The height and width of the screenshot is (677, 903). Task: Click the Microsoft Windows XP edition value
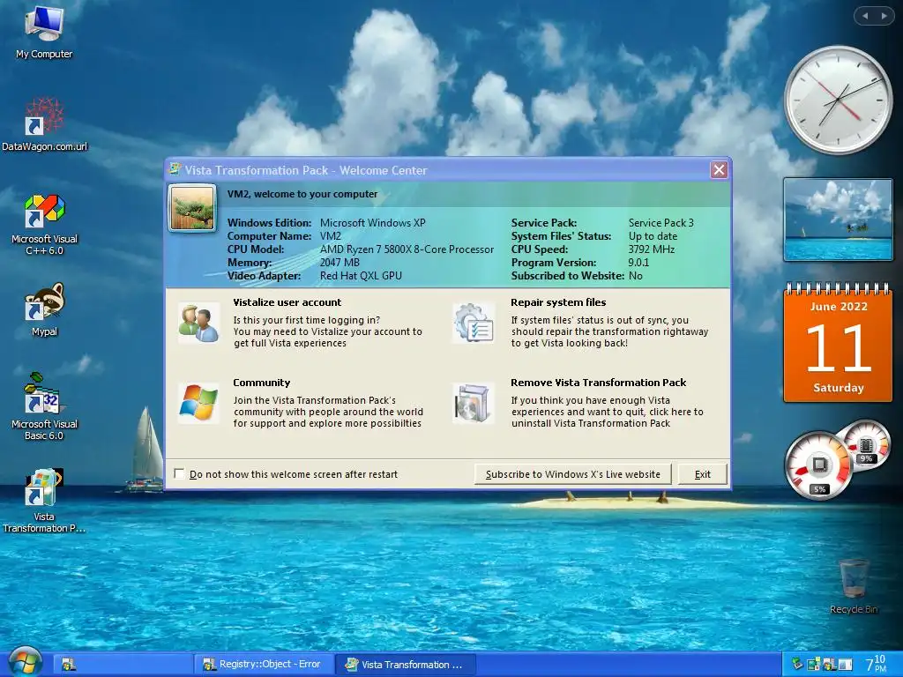pyautogui.click(x=373, y=223)
